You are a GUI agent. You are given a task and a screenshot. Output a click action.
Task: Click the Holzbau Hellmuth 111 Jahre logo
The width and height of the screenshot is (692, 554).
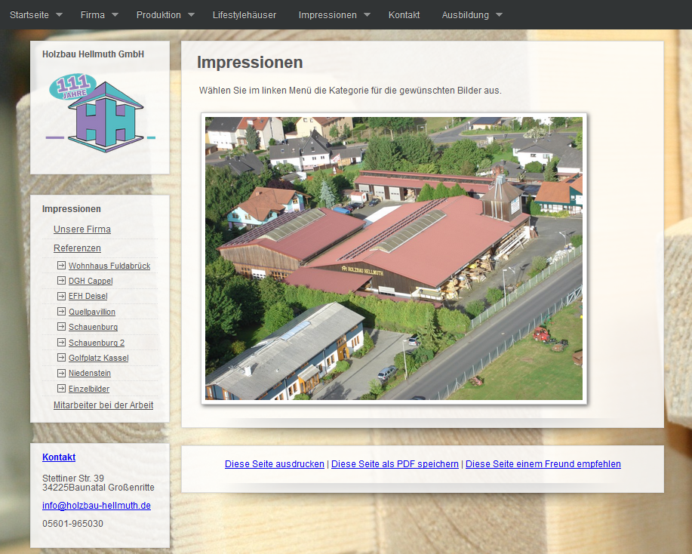100,112
